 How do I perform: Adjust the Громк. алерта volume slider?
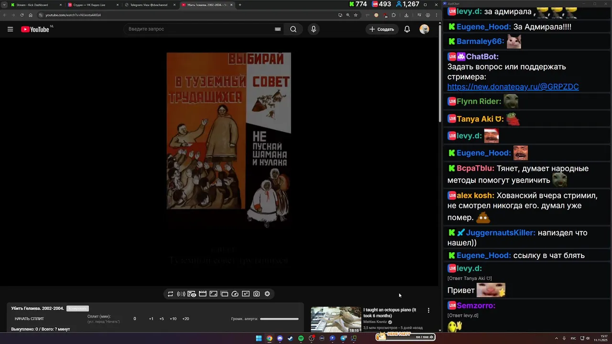279,319
